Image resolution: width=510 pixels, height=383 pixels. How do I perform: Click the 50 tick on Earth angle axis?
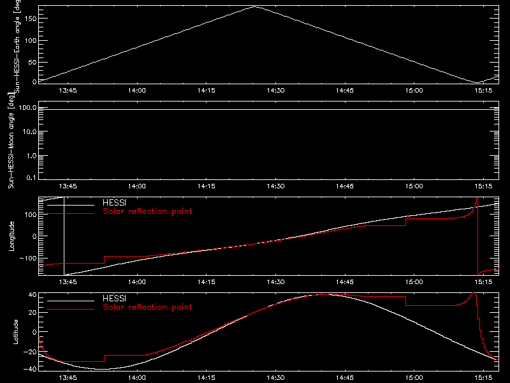coord(33,62)
